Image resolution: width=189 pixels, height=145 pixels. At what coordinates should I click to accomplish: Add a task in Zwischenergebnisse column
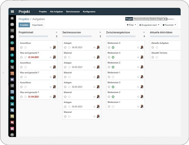pyautogui.click(x=144, y=32)
